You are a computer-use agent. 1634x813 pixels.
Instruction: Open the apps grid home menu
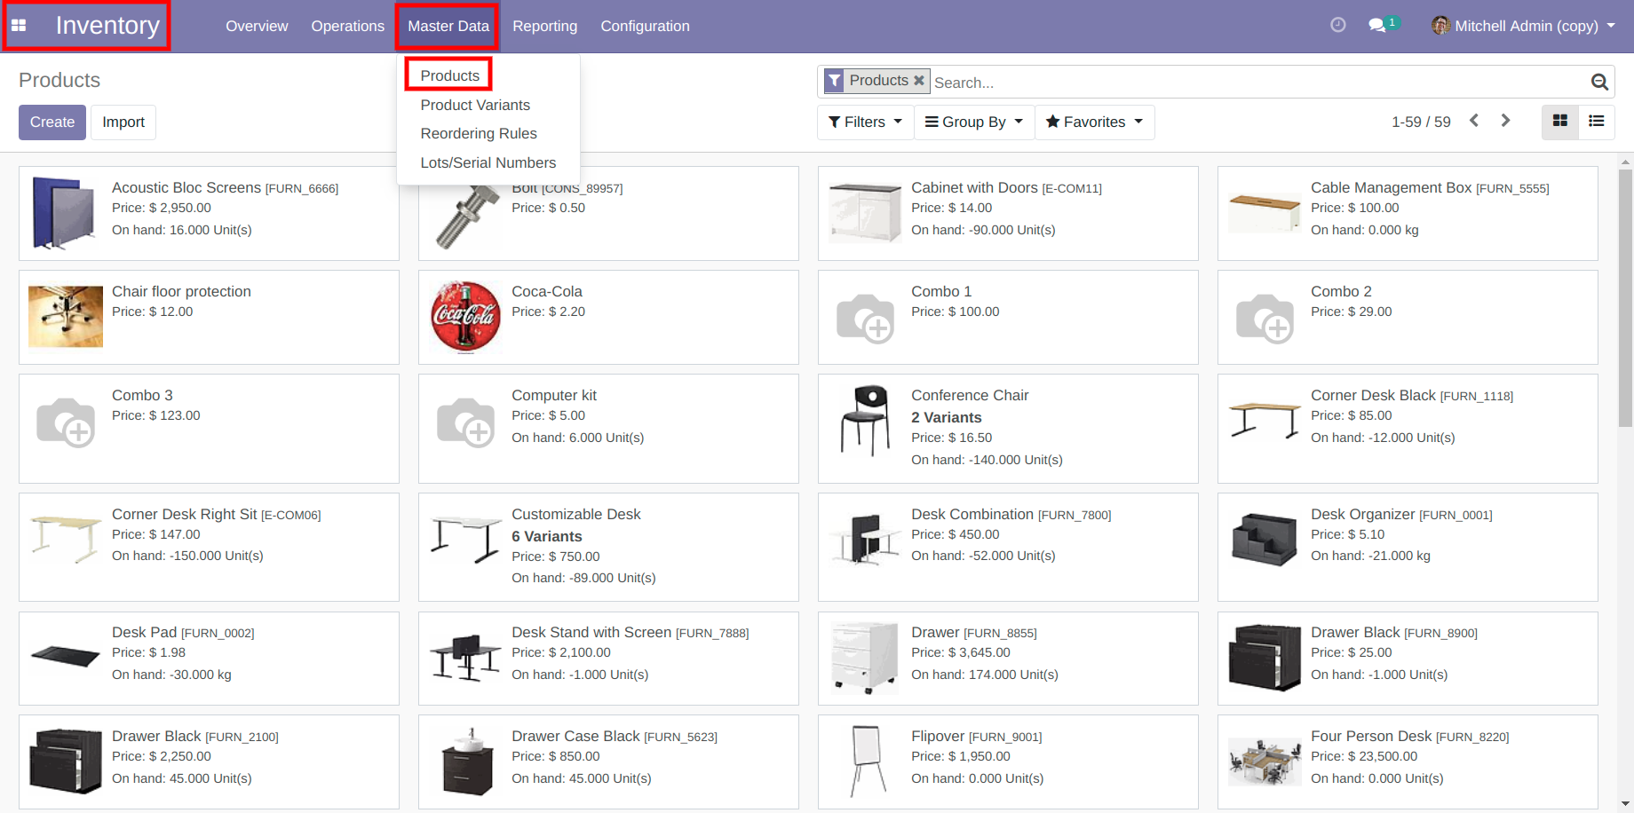click(x=19, y=26)
